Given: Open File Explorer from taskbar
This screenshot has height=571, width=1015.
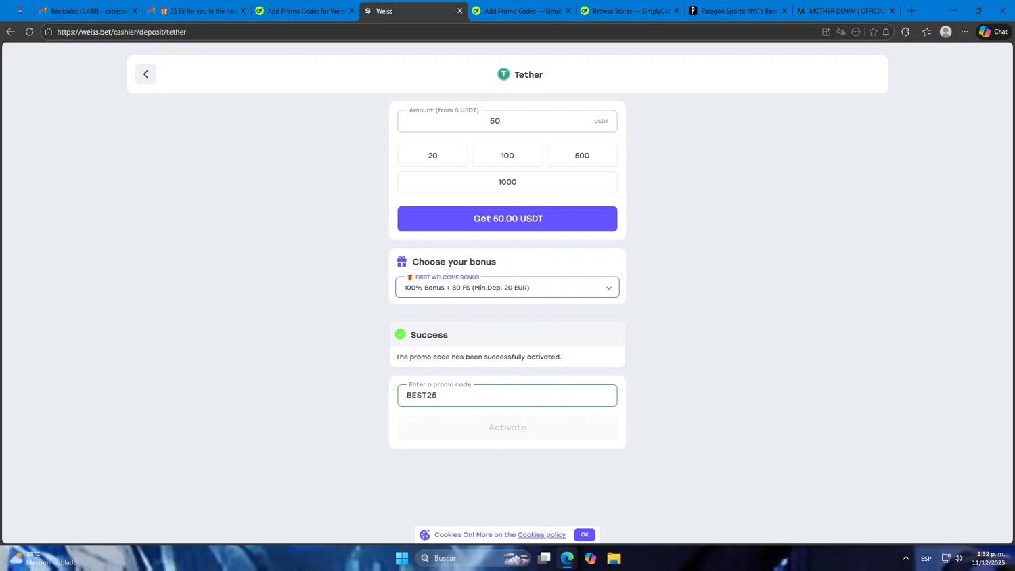Looking at the screenshot, I should click(614, 558).
